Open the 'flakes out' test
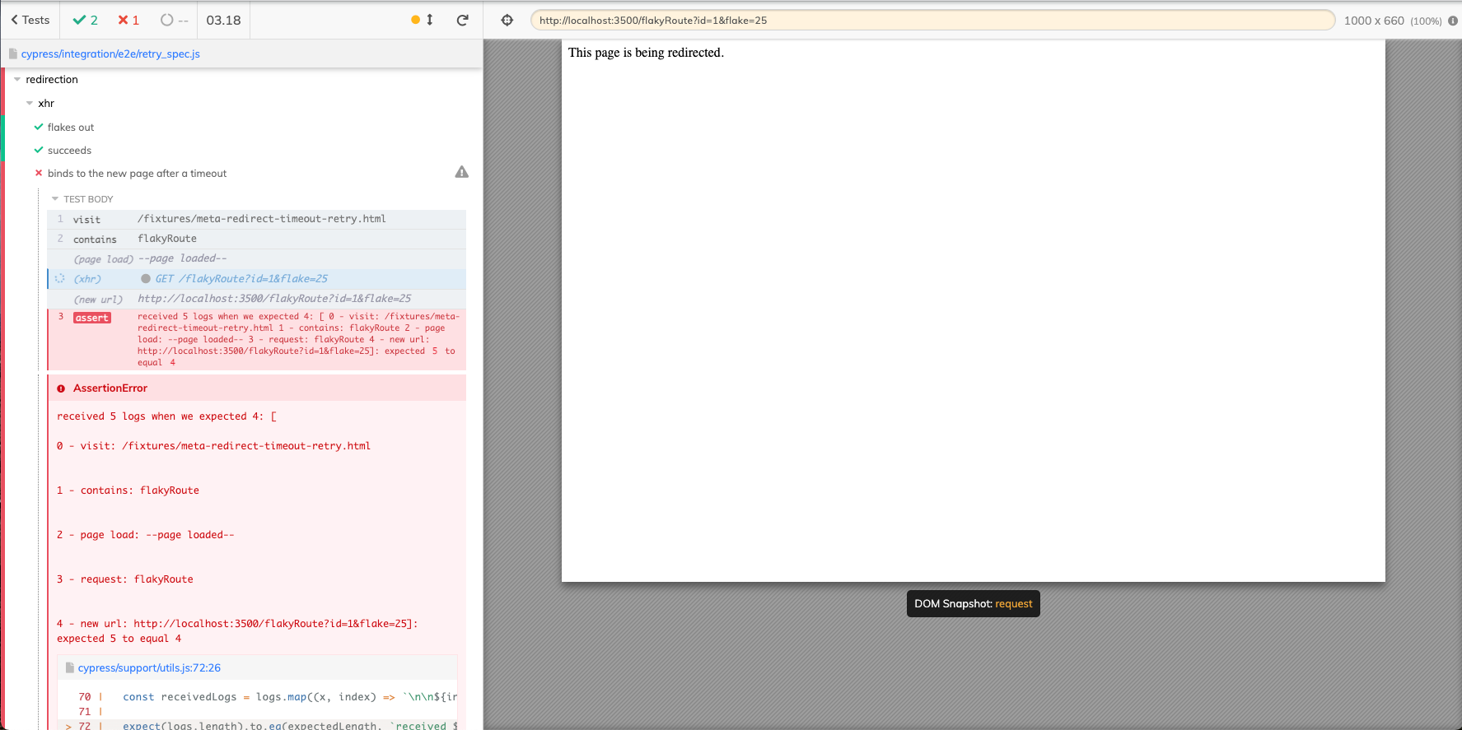Screen dimensions: 1462x730 coord(71,127)
